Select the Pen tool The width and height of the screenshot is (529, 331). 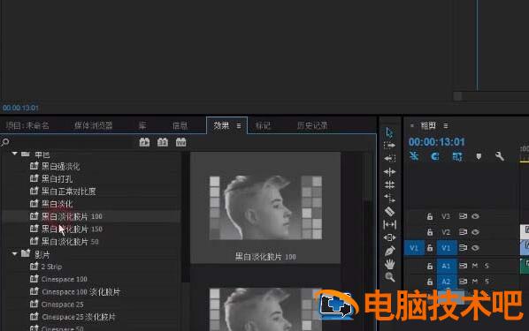pyautogui.click(x=389, y=252)
